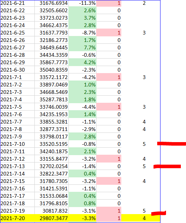Select date cell 2021-7-11
The image size is (186, 223).
click(17, 151)
